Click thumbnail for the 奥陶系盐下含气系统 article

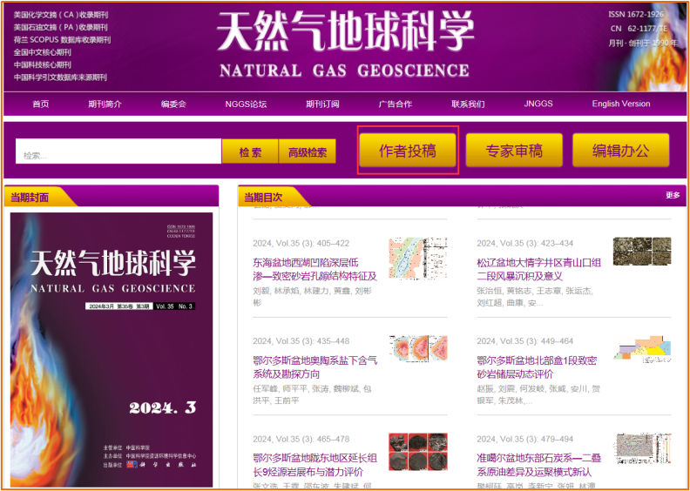418,349
